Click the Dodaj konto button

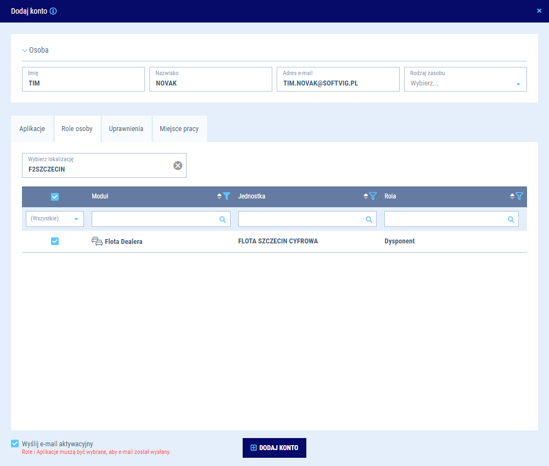pos(274,448)
